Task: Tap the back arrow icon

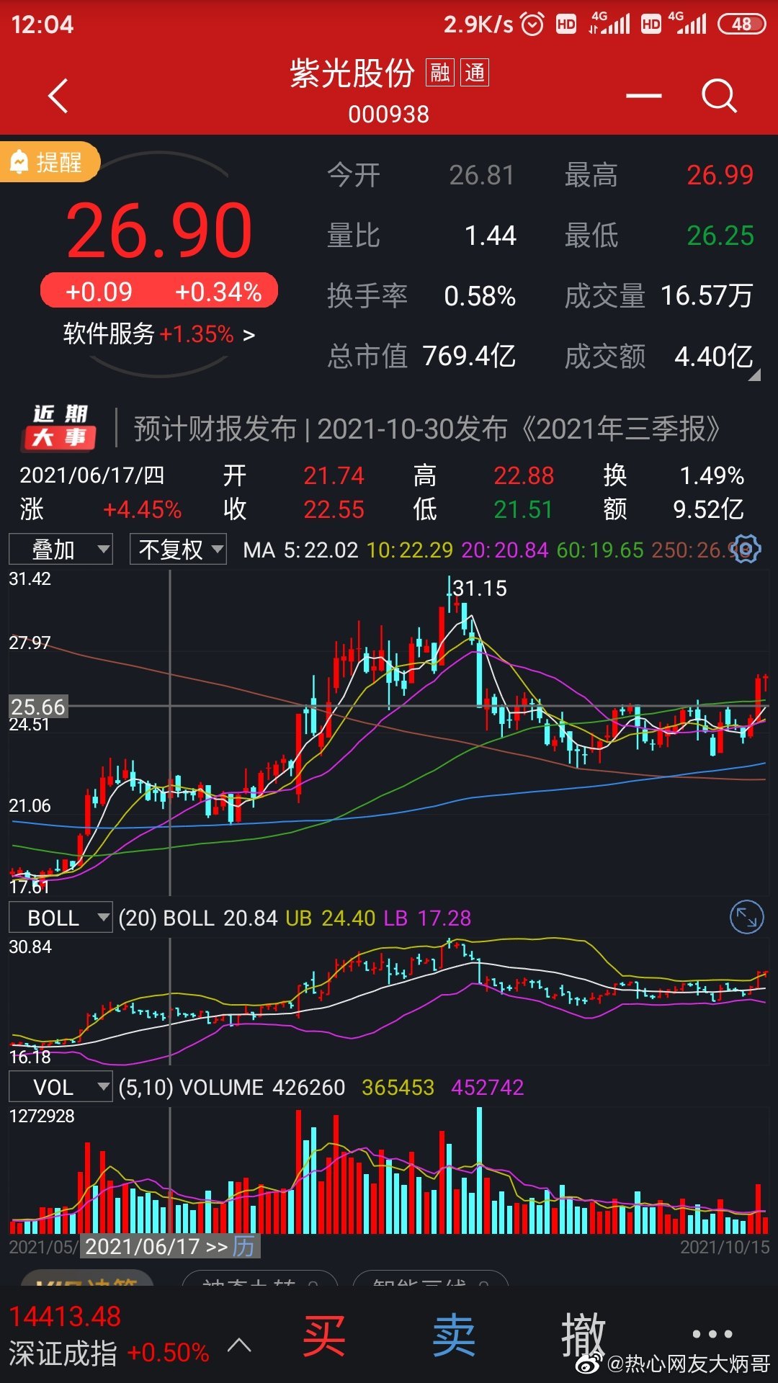Action: coord(58,96)
